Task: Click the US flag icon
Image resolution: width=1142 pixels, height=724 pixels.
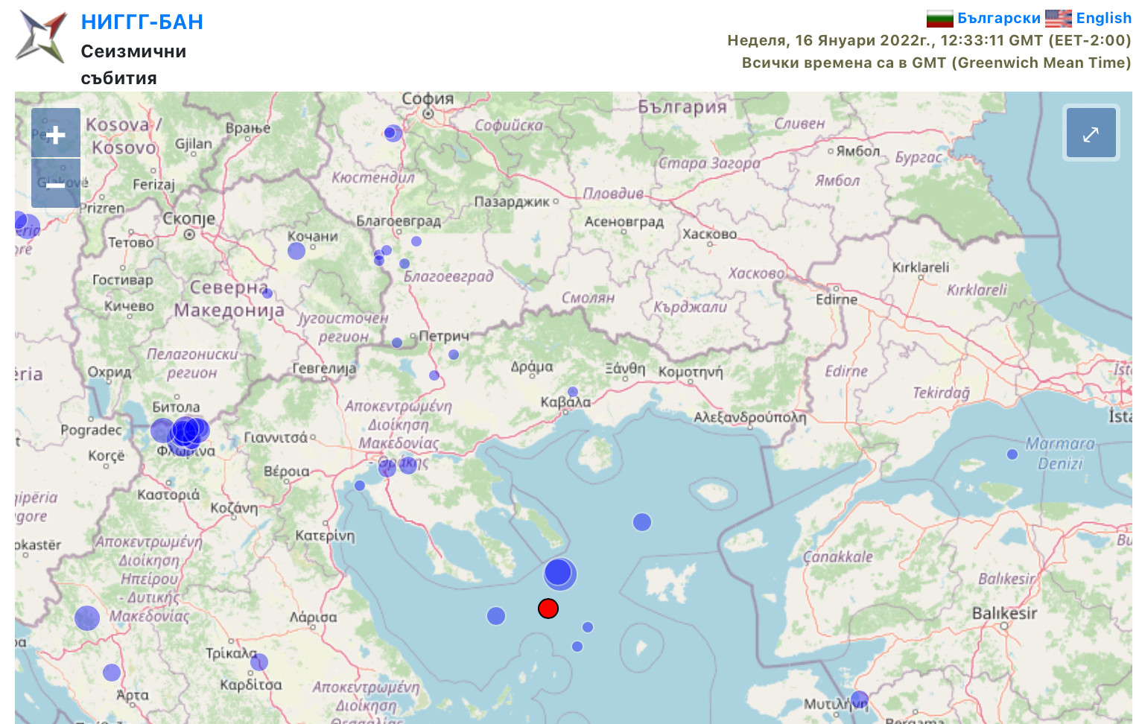Action: click(1058, 19)
